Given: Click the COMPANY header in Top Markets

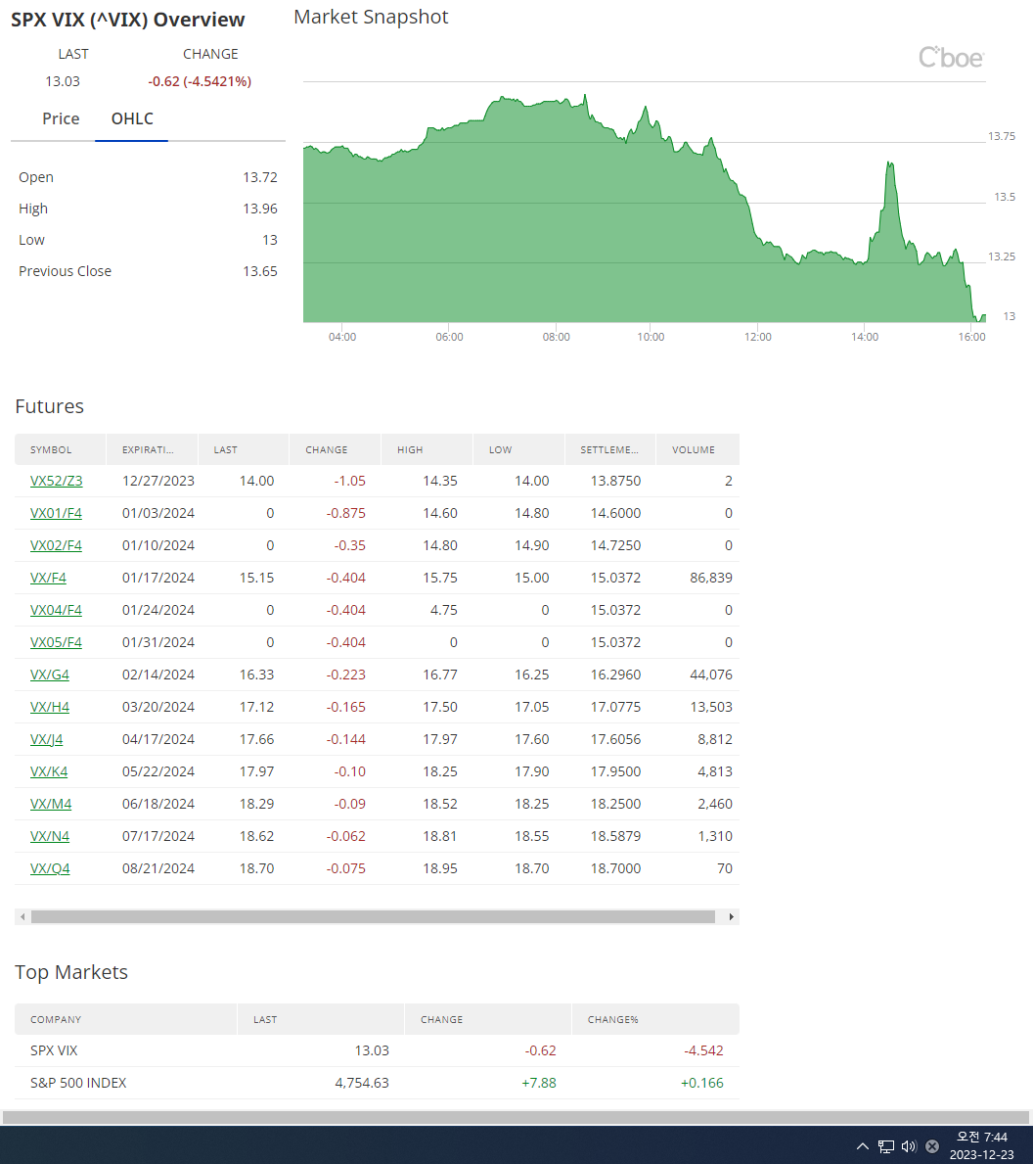Looking at the screenshot, I should click(125, 1019).
